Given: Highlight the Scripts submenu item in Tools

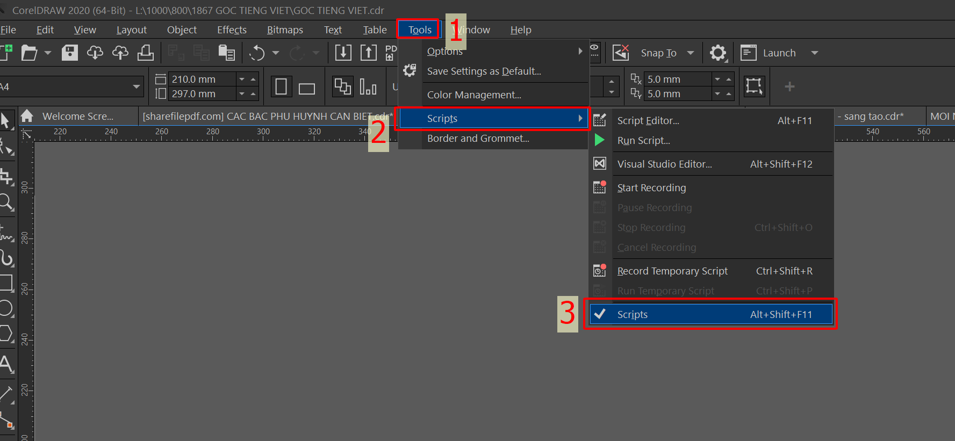Looking at the screenshot, I should [493, 118].
